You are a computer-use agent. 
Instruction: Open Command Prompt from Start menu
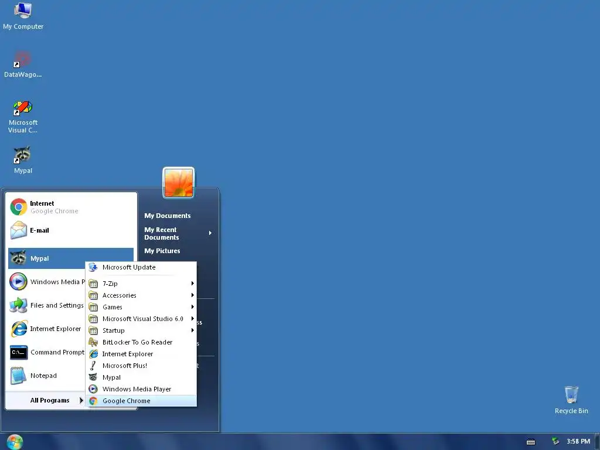pos(47,352)
